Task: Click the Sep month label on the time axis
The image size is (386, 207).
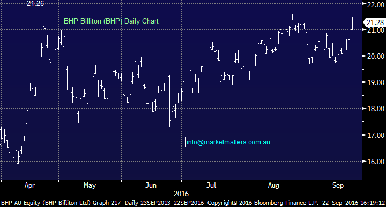Action: (x=338, y=186)
